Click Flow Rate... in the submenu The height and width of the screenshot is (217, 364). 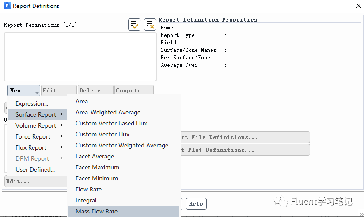coord(91,189)
